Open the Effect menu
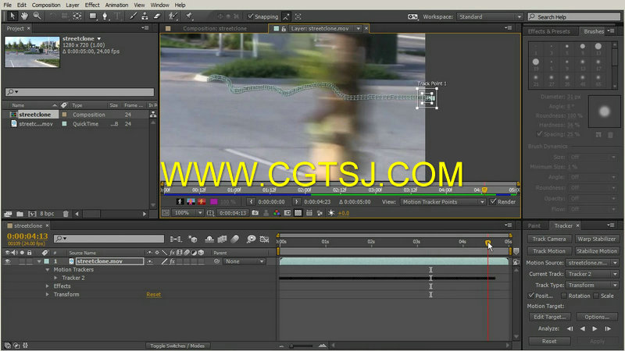 pyautogui.click(x=92, y=5)
